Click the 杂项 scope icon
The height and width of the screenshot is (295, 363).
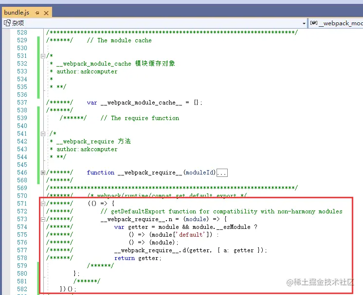pos(7,23)
